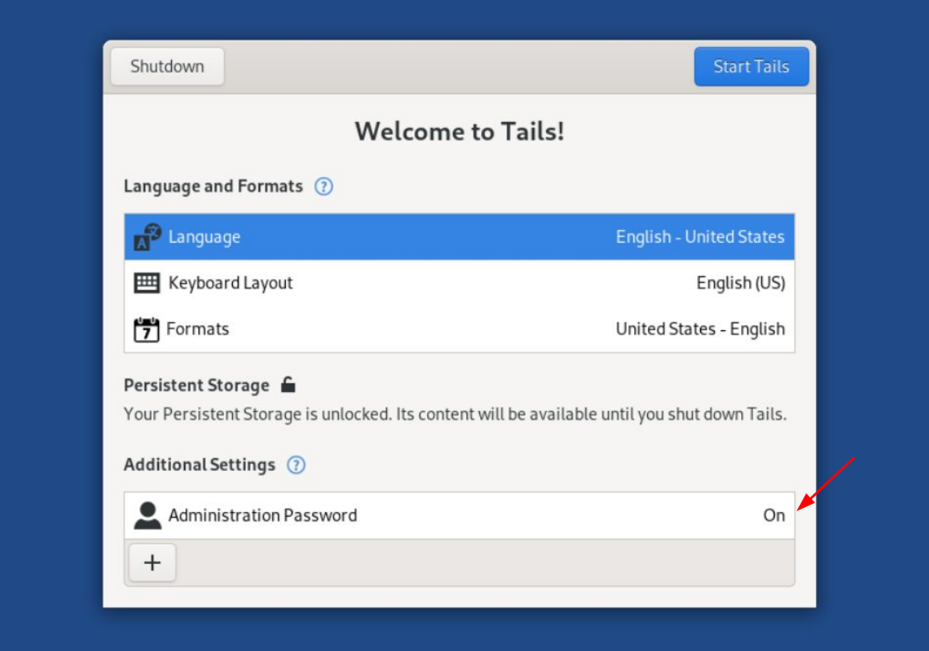
Task: Select the Language row
Action: click(459, 237)
